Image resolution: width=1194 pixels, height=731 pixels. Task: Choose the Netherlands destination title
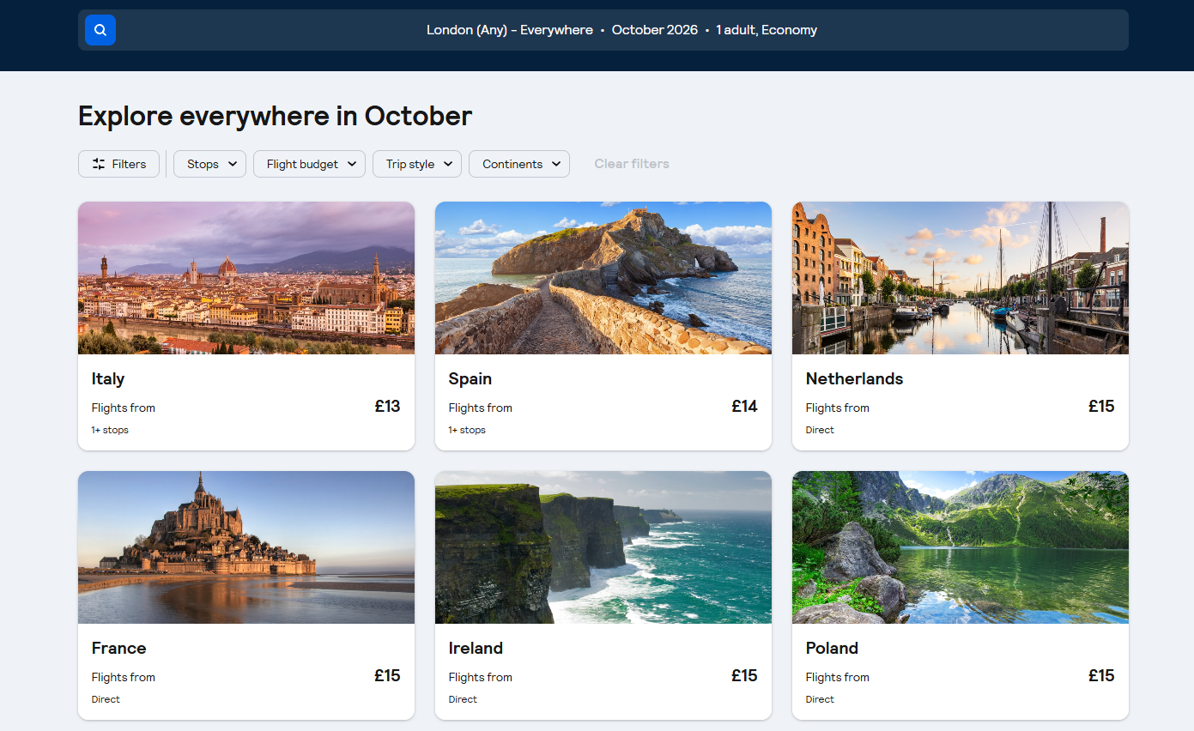tap(854, 378)
